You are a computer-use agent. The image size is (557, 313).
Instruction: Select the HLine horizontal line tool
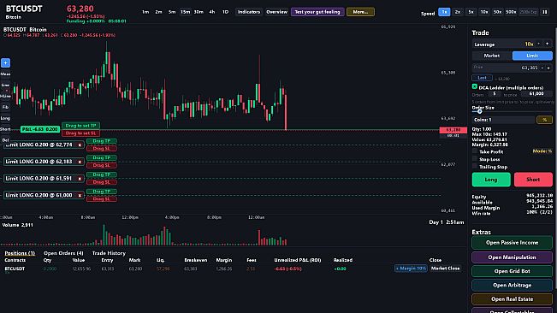[x=5, y=96]
